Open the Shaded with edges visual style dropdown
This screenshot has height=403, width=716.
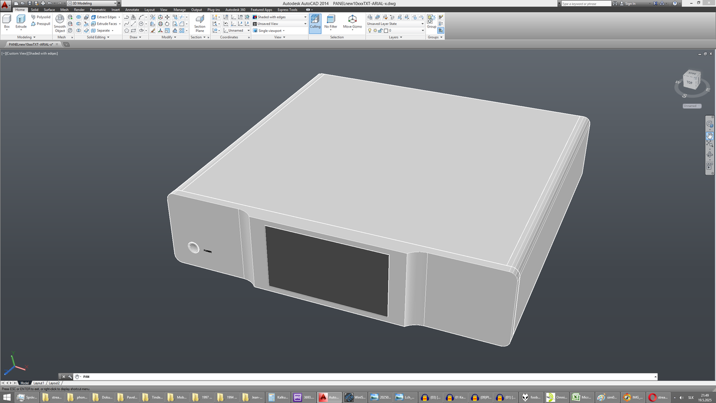tap(280, 17)
